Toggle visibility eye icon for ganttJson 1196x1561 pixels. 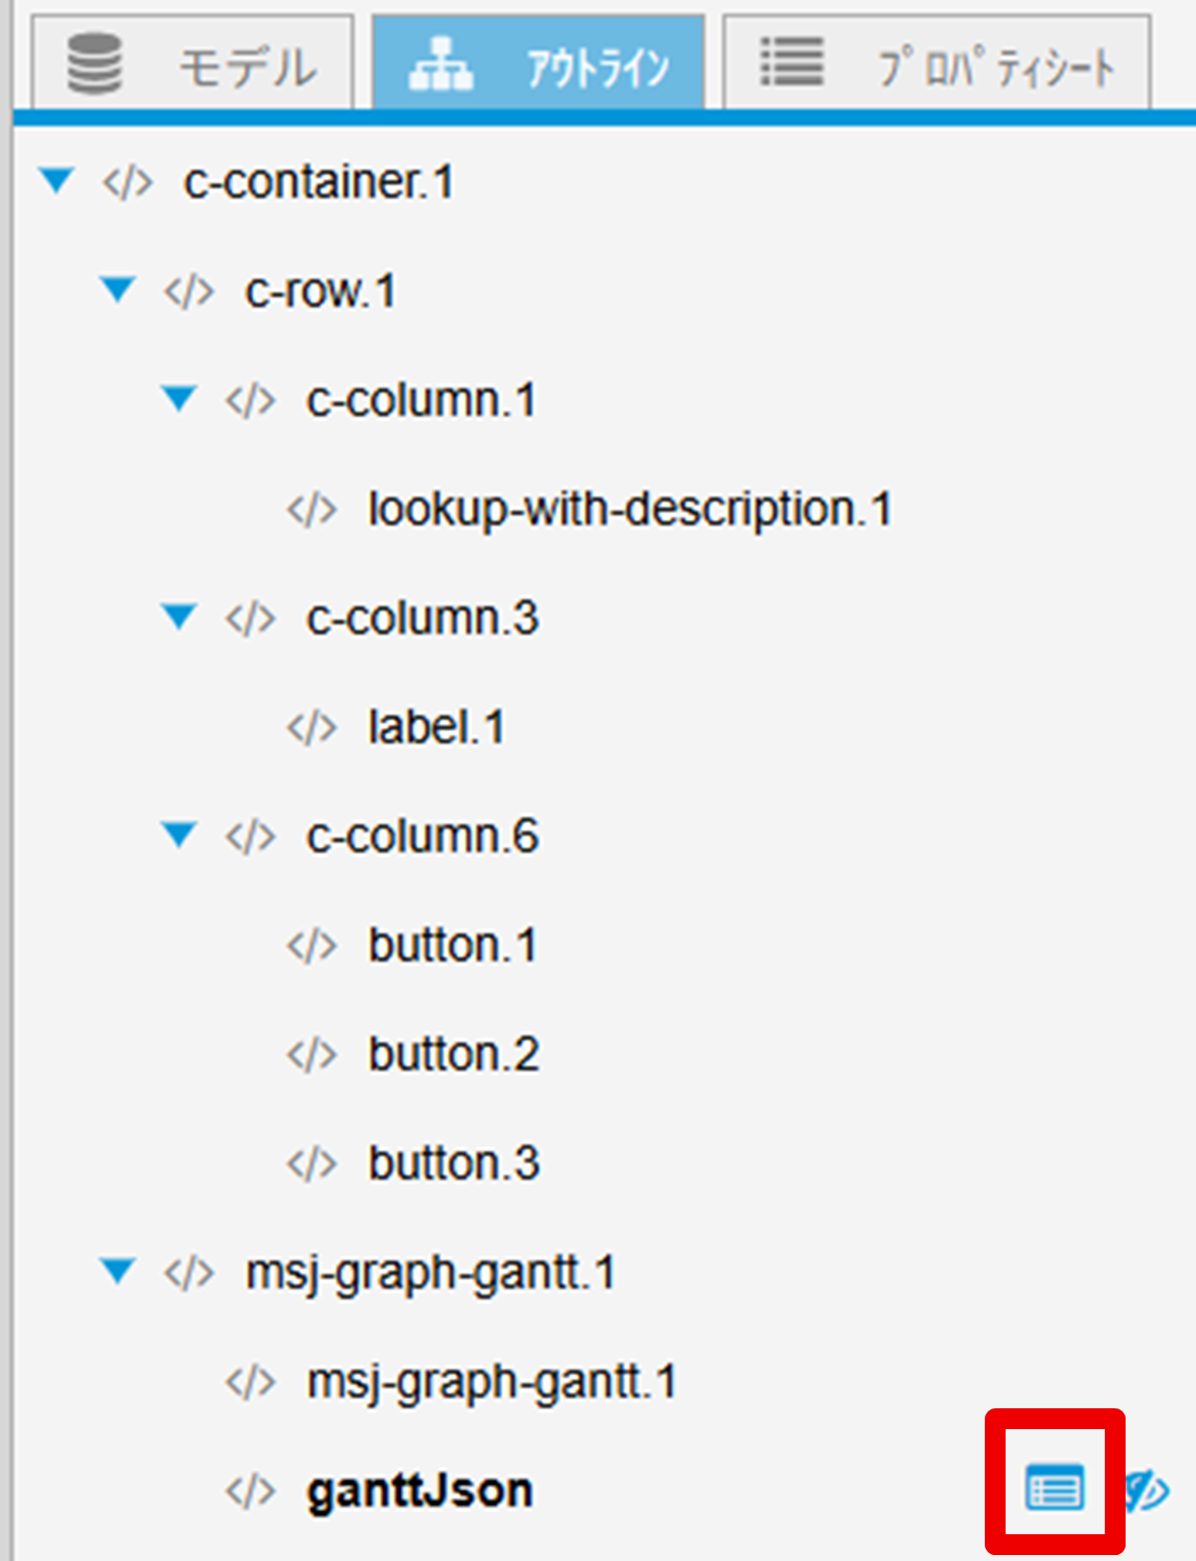[x=1148, y=1491]
